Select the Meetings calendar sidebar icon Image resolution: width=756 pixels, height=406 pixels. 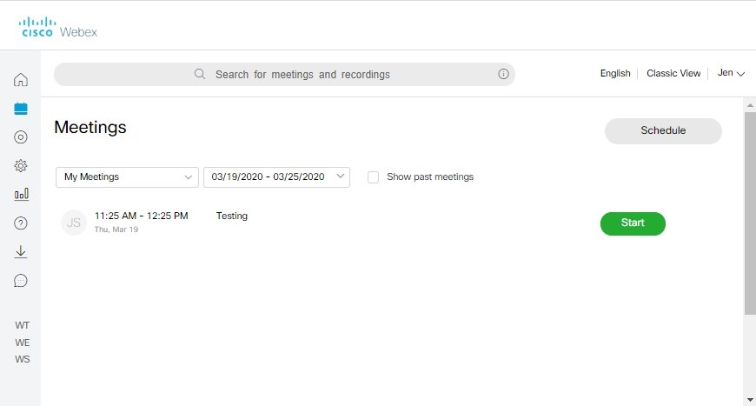pos(21,109)
